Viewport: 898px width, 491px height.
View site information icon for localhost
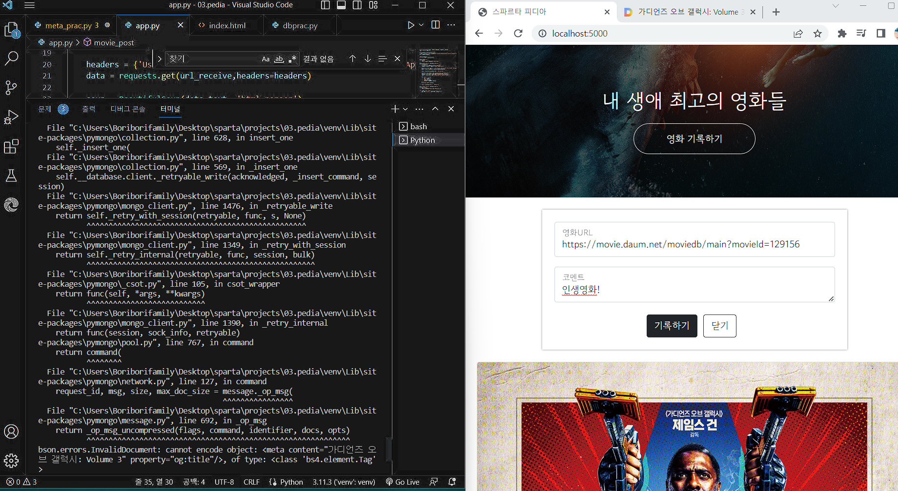pos(542,33)
